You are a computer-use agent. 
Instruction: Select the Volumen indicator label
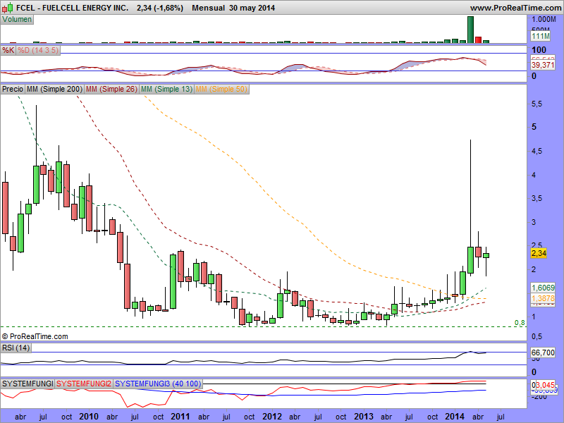(17, 20)
